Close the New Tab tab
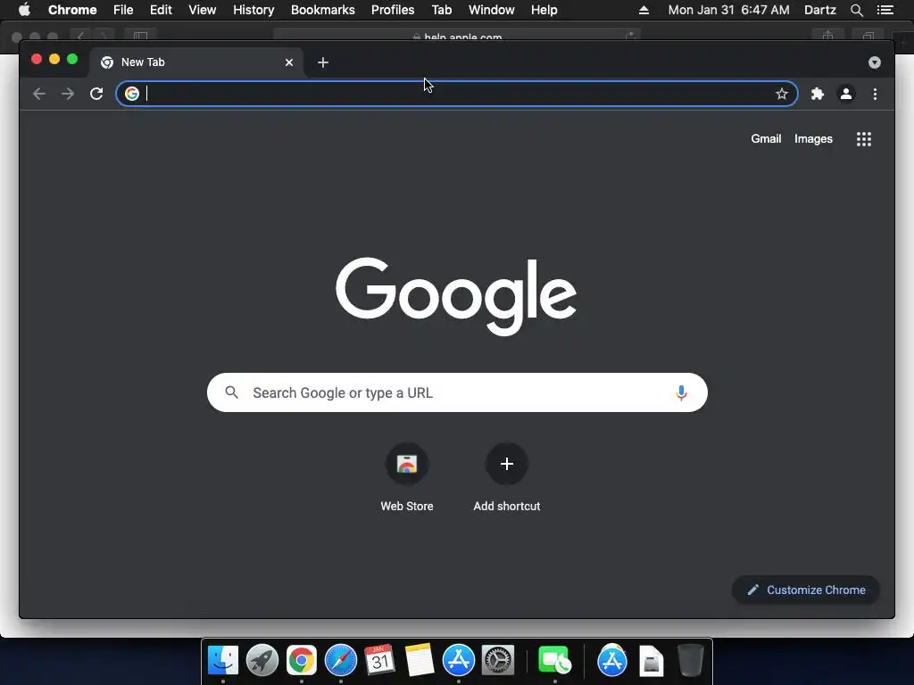The width and height of the screenshot is (914, 685). 289,62
